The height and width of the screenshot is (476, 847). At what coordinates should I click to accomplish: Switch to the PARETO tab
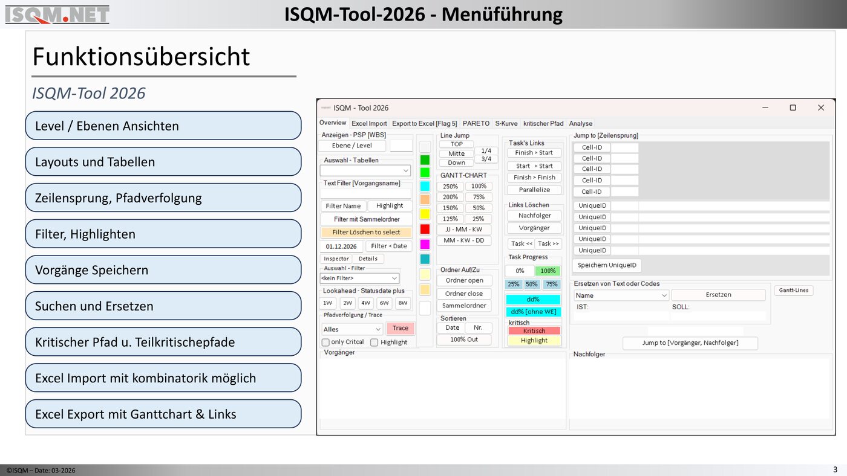476,123
